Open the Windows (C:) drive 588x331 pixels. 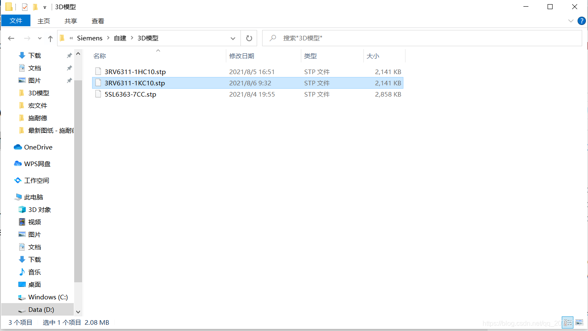tap(48, 297)
